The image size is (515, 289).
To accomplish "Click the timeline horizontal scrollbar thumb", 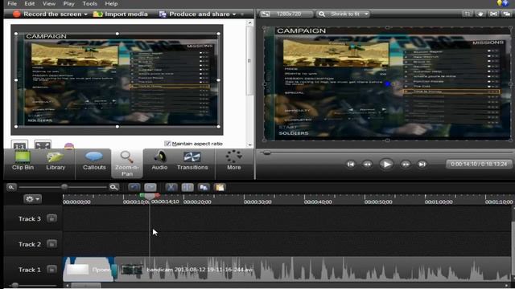I will 86,286.
